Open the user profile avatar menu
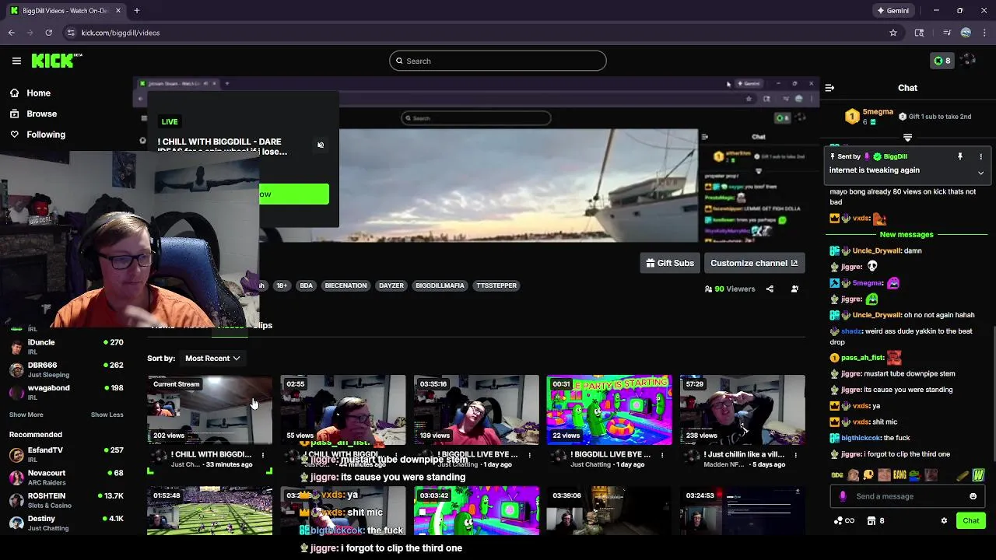Screen dimensions: 996x560 968,61
